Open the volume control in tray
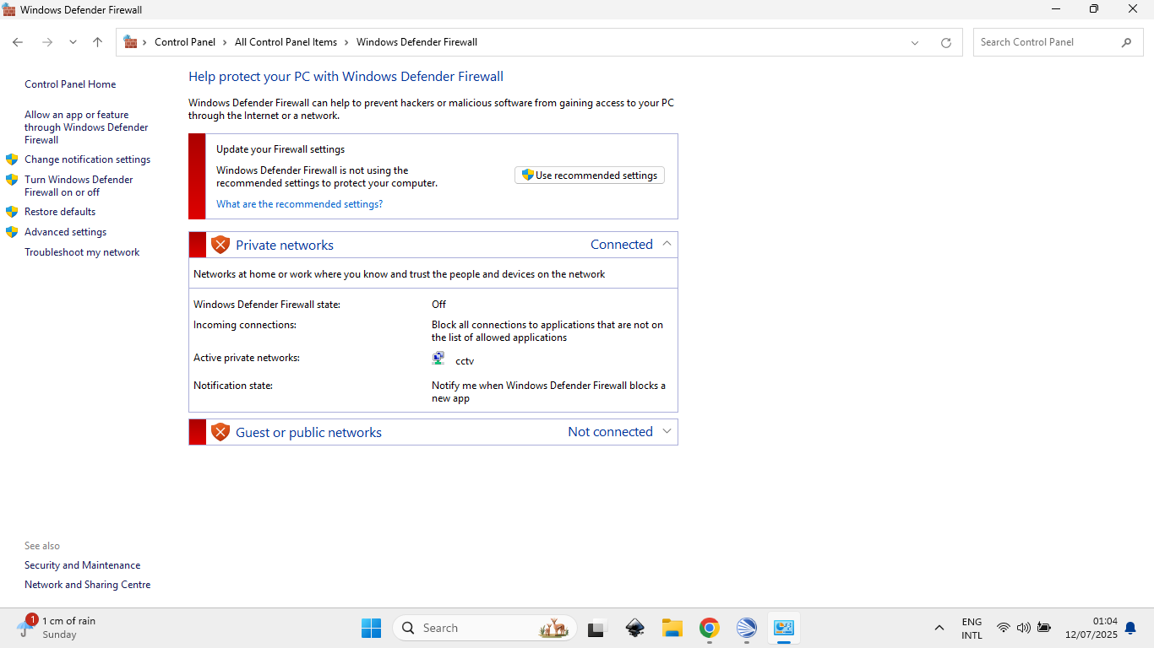 click(1024, 628)
